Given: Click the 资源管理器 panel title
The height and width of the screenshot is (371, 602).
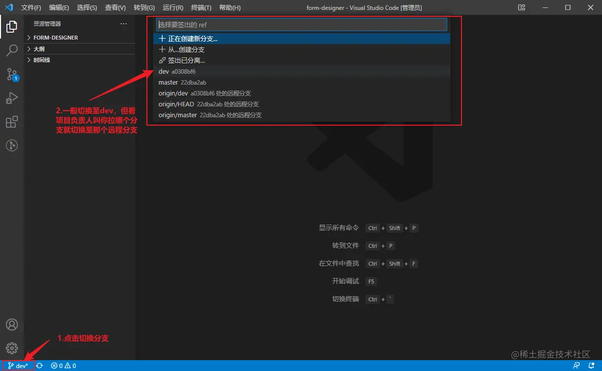Looking at the screenshot, I should tap(47, 24).
